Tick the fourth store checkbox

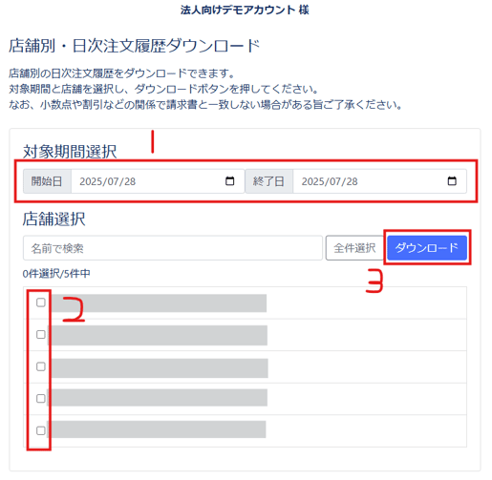(41, 398)
